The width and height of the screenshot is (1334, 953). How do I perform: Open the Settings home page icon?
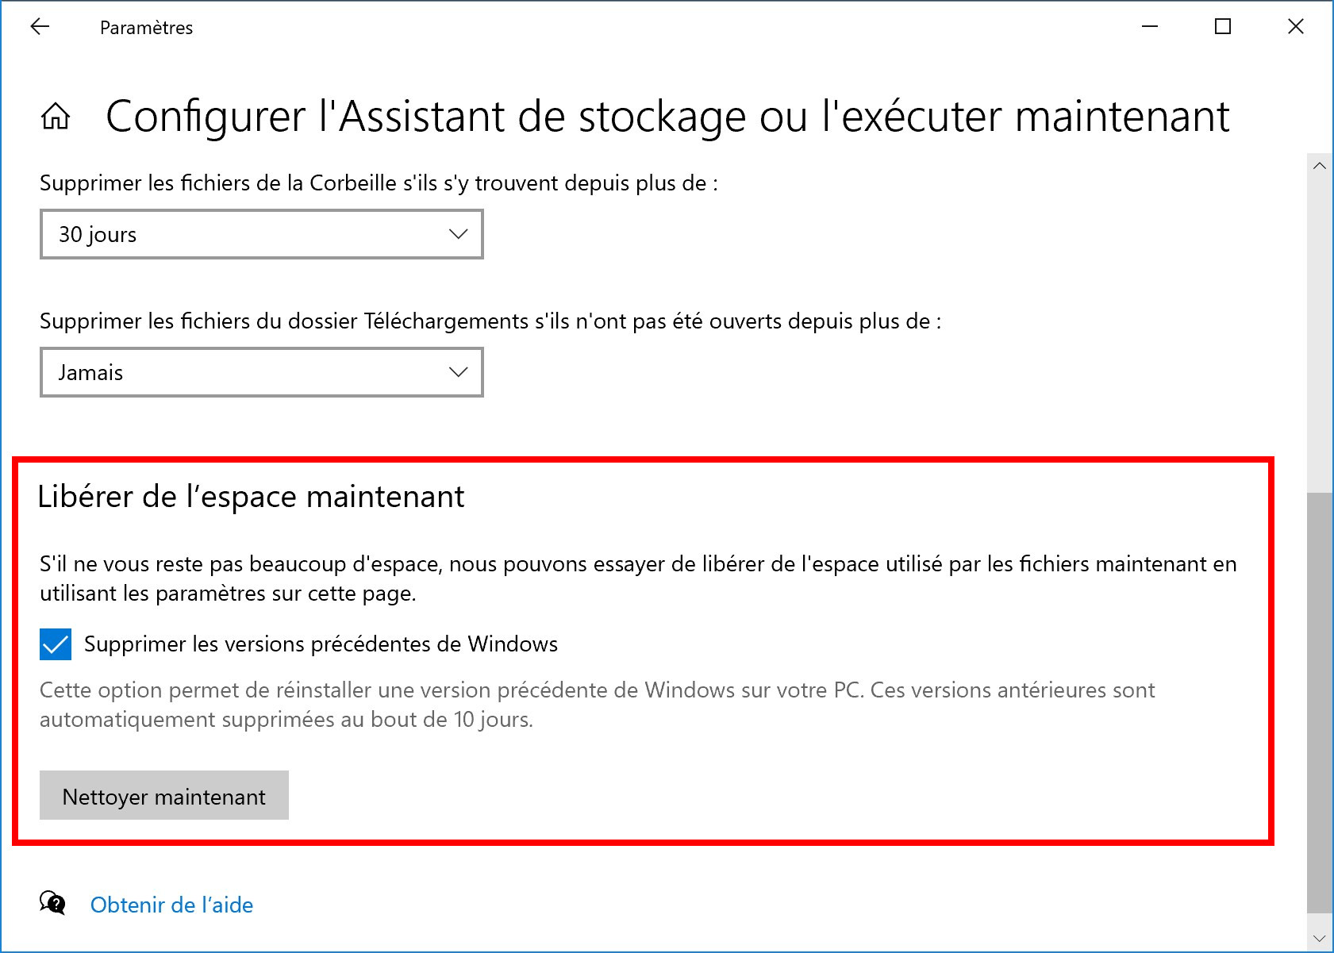point(56,117)
